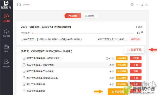Viewport: 157px width, 95px height.
Task: Download 第02节课 路基二视图与考试
Action: pyautogui.click(x=136, y=65)
